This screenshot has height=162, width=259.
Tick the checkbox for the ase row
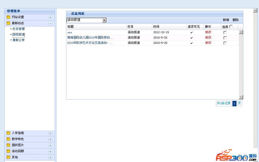[225, 33]
